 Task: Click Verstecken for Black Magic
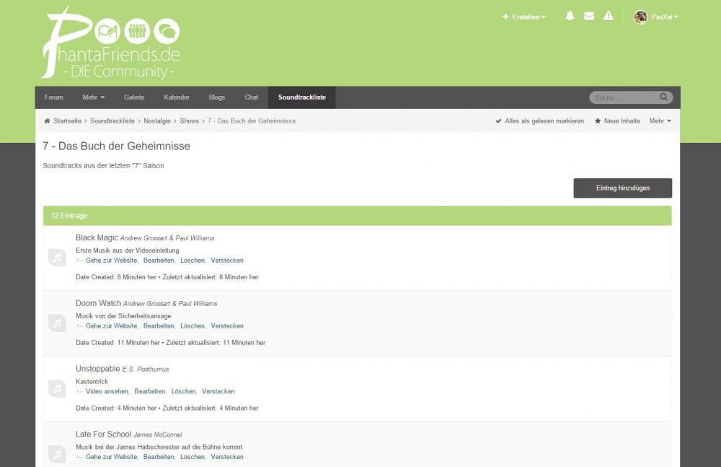tap(227, 261)
